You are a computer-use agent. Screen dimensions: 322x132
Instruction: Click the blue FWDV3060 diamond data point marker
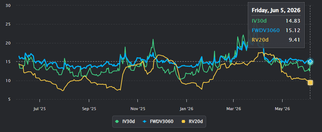pos(310,61)
